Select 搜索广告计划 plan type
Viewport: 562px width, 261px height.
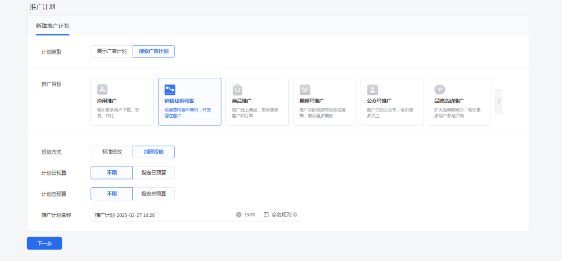pos(154,51)
